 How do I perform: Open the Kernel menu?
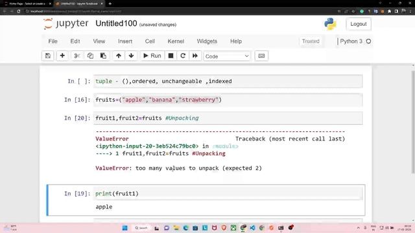pyautogui.click(x=176, y=41)
